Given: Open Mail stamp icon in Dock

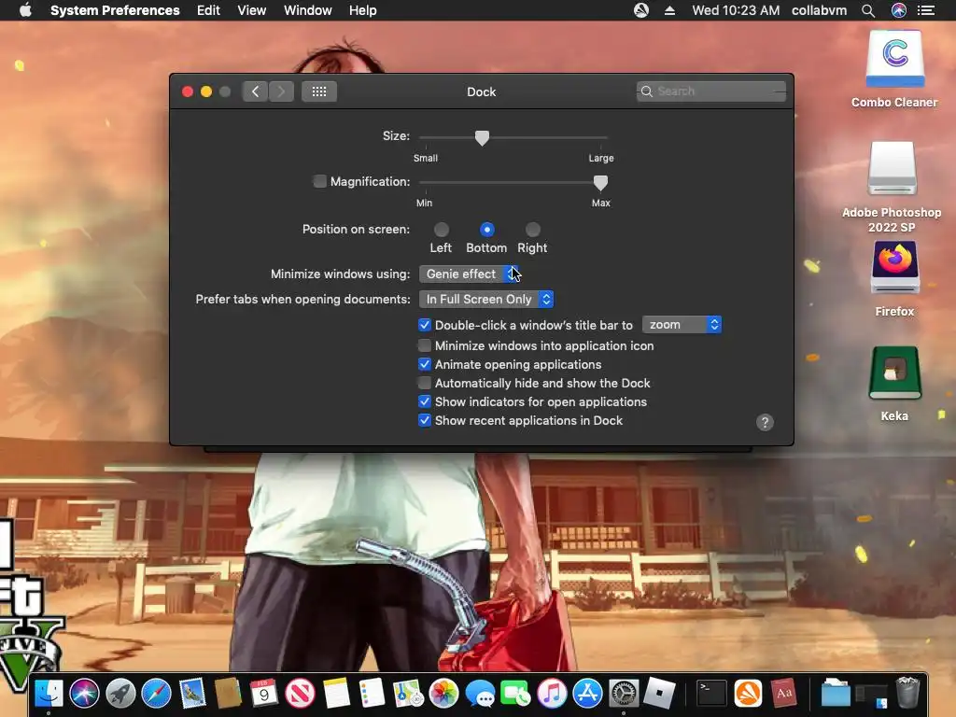Looking at the screenshot, I should tap(192, 694).
